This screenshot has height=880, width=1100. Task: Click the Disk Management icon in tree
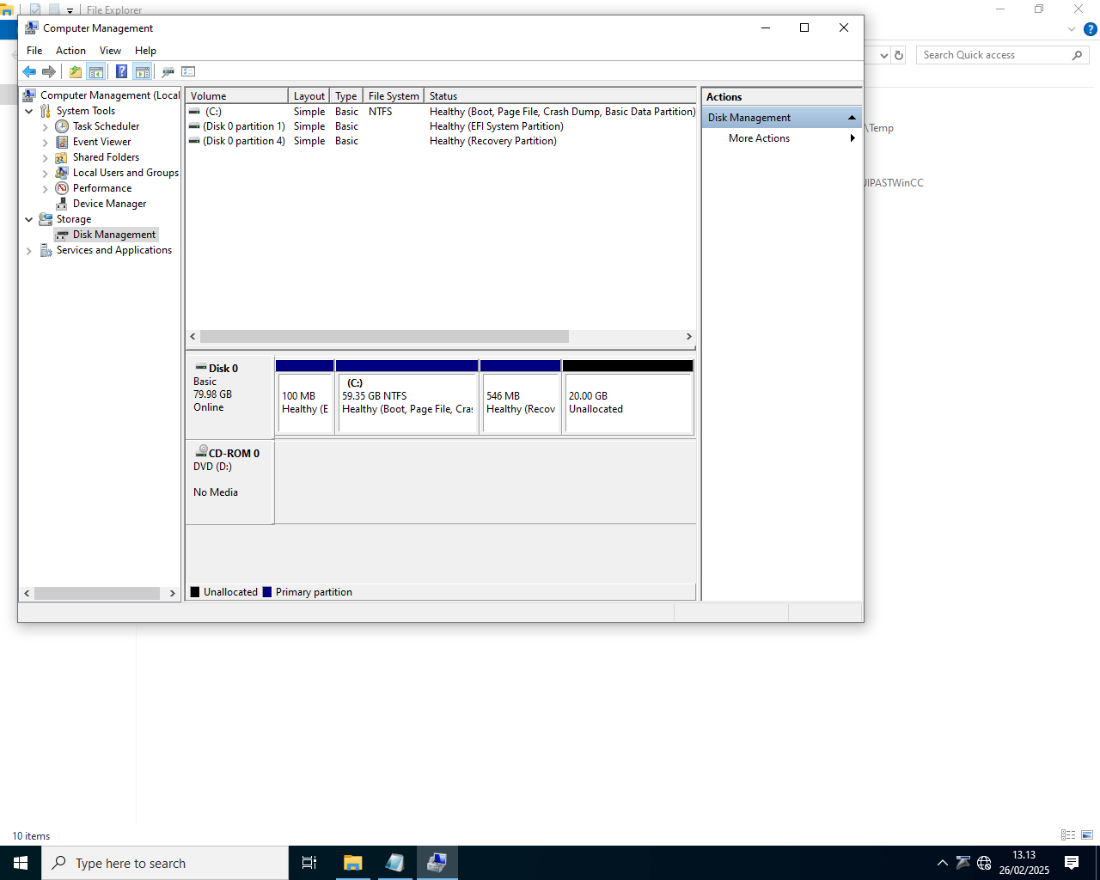click(62, 235)
